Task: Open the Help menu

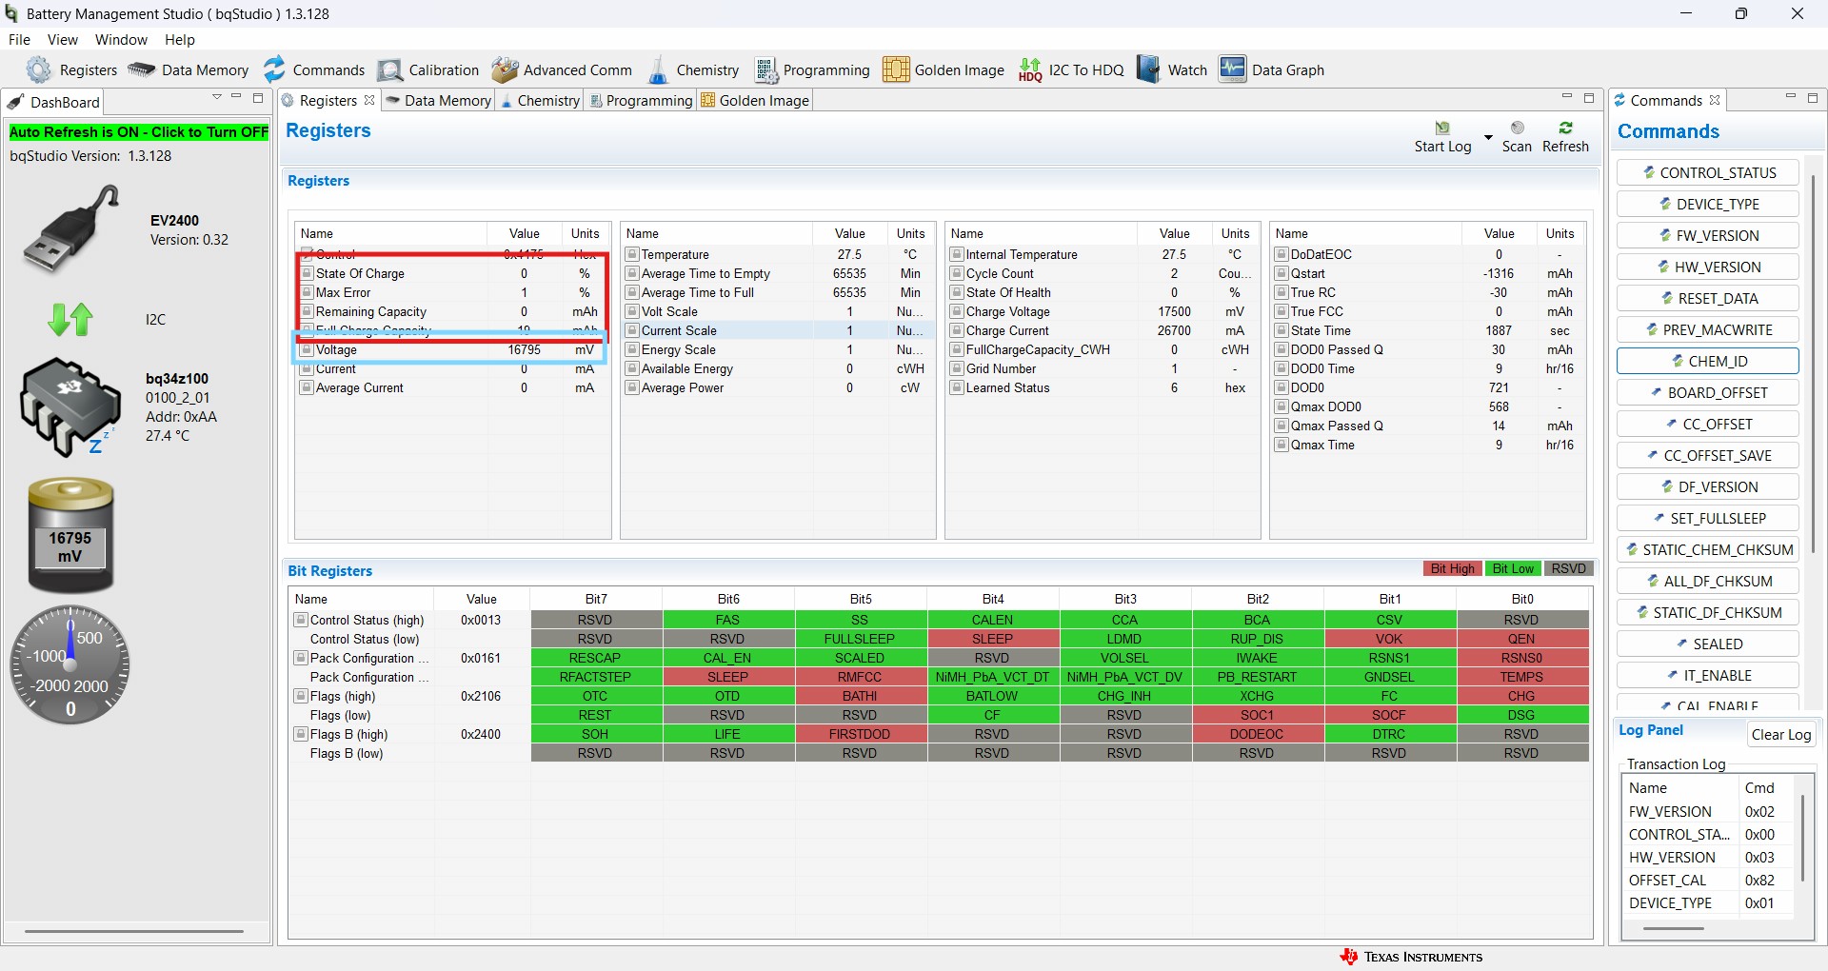Action: pos(180,40)
